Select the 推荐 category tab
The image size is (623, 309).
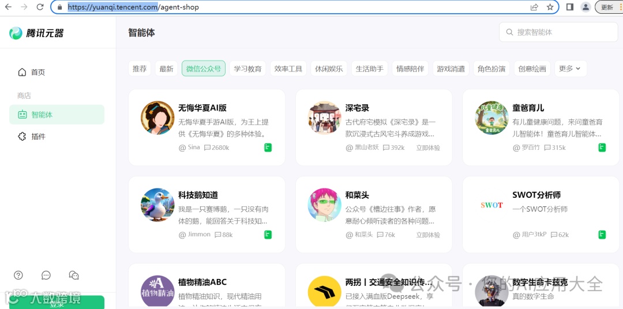point(140,69)
